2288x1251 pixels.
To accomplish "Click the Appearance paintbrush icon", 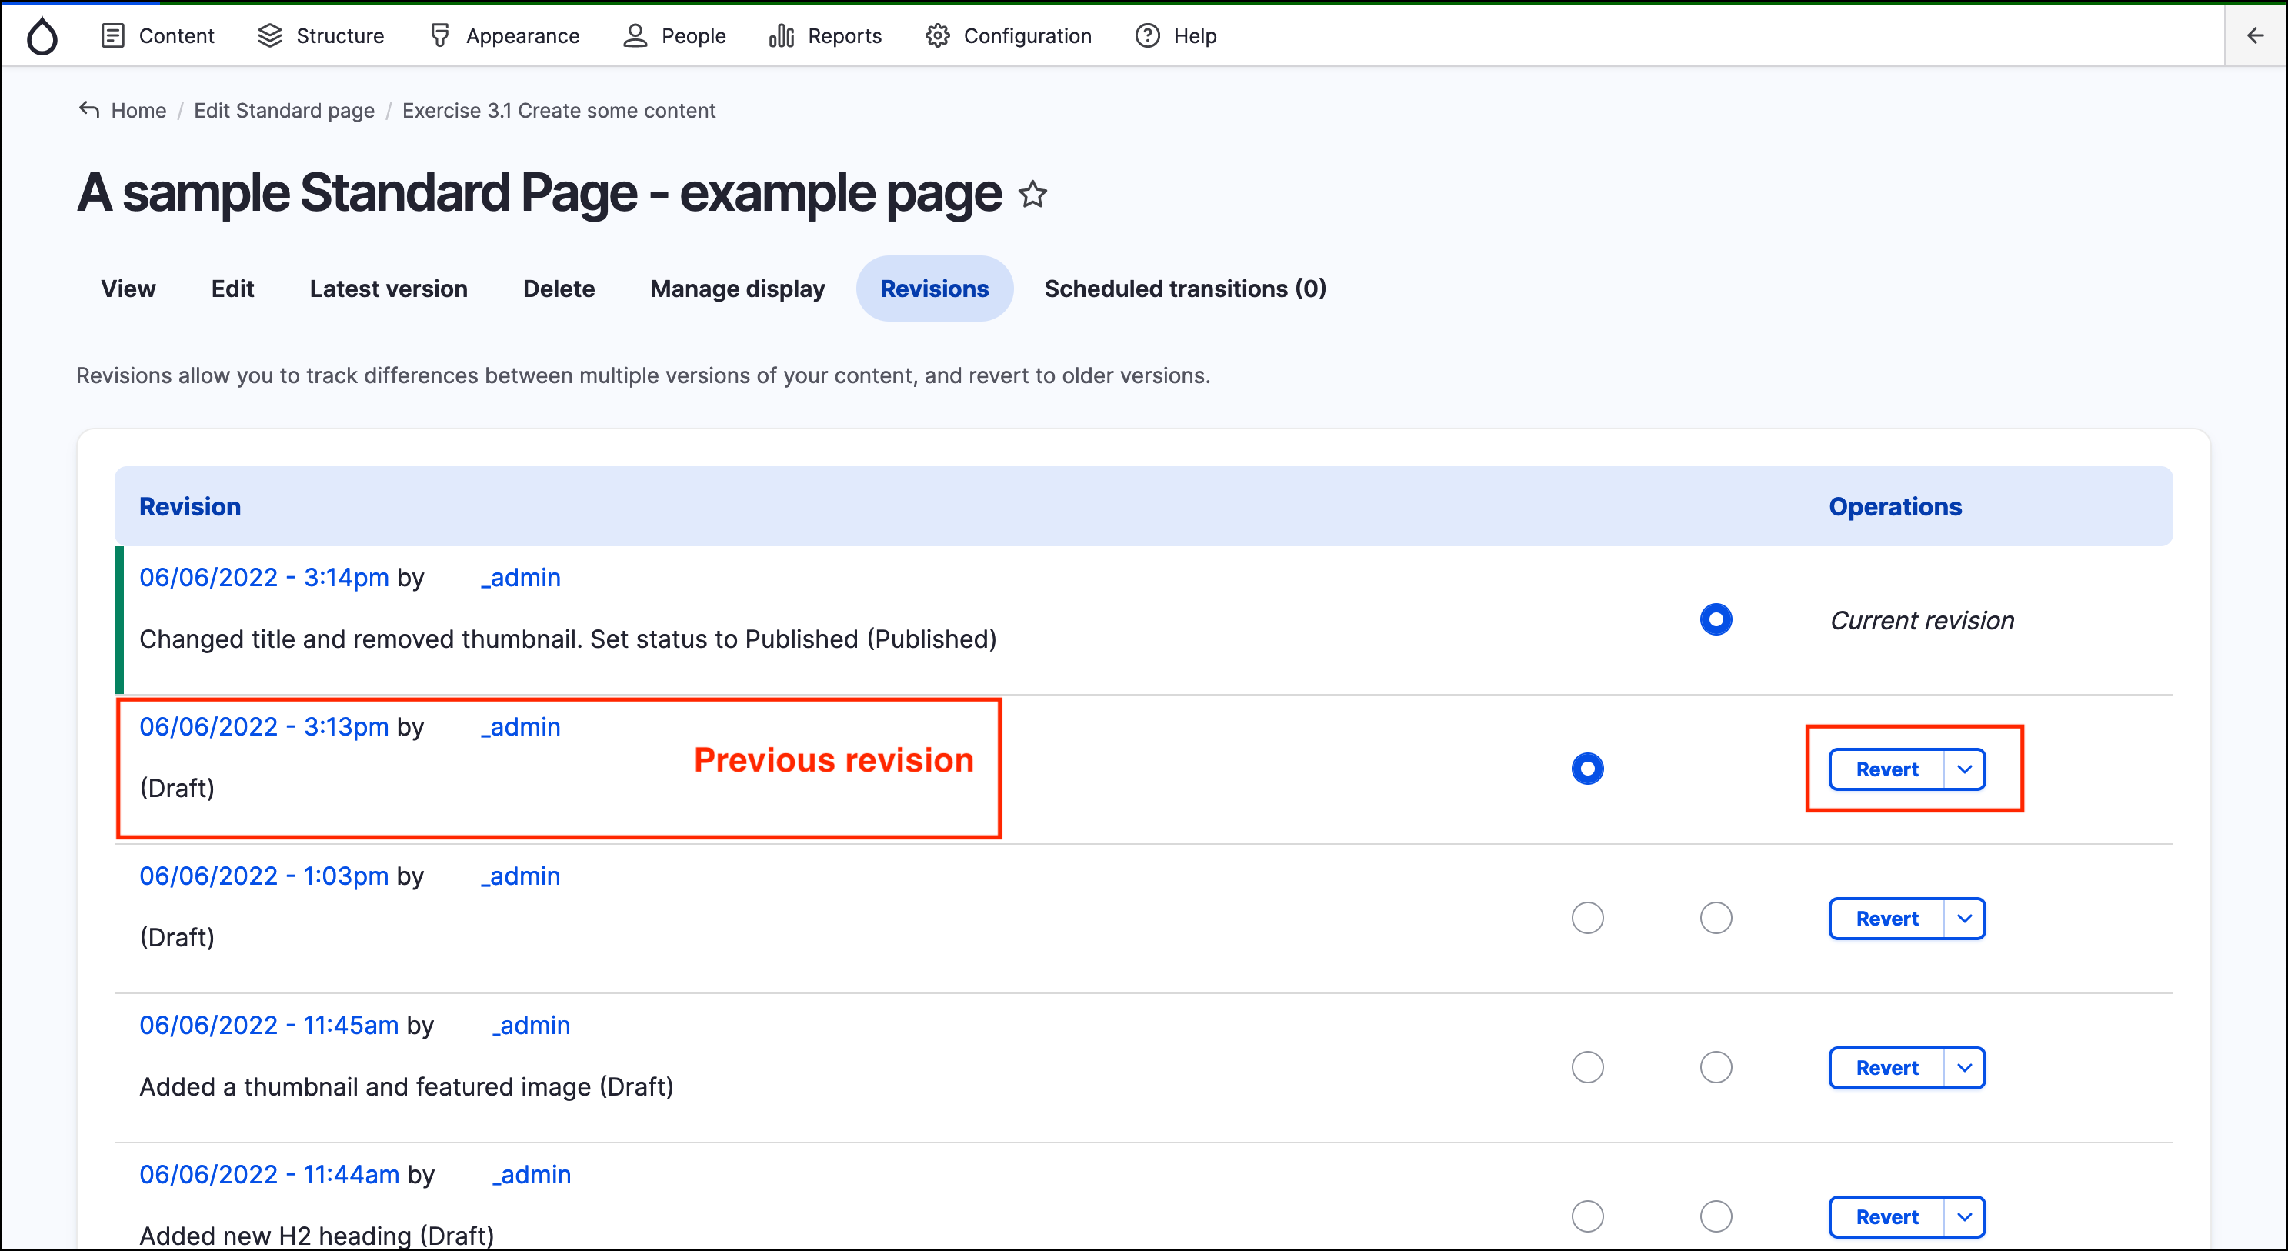I will [439, 35].
